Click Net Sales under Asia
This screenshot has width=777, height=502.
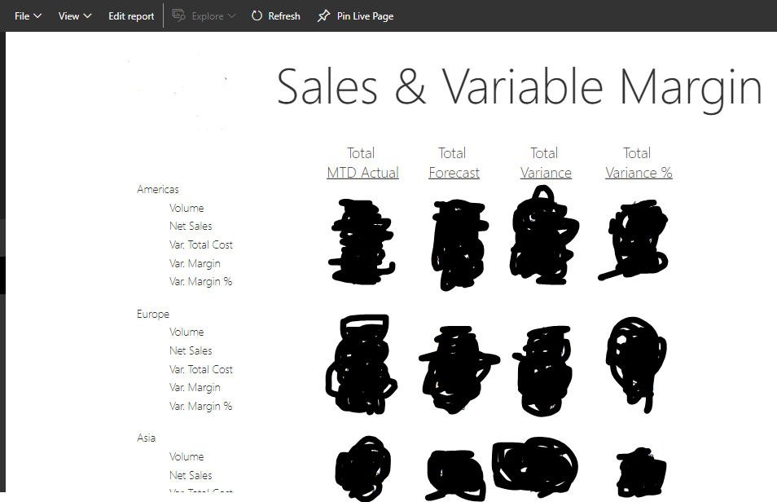pyautogui.click(x=191, y=475)
